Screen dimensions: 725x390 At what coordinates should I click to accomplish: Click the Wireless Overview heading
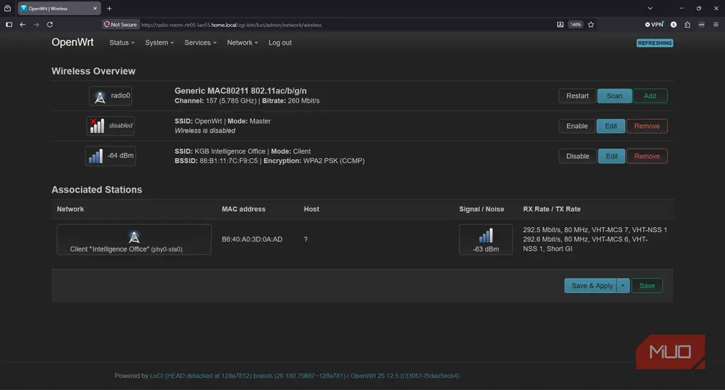point(93,71)
